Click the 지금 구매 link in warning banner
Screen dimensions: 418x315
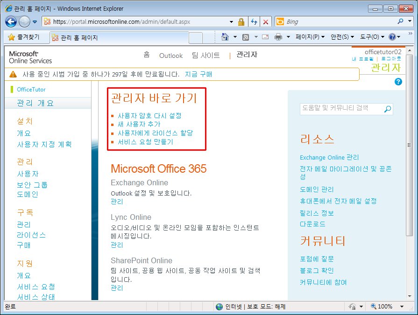point(198,74)
